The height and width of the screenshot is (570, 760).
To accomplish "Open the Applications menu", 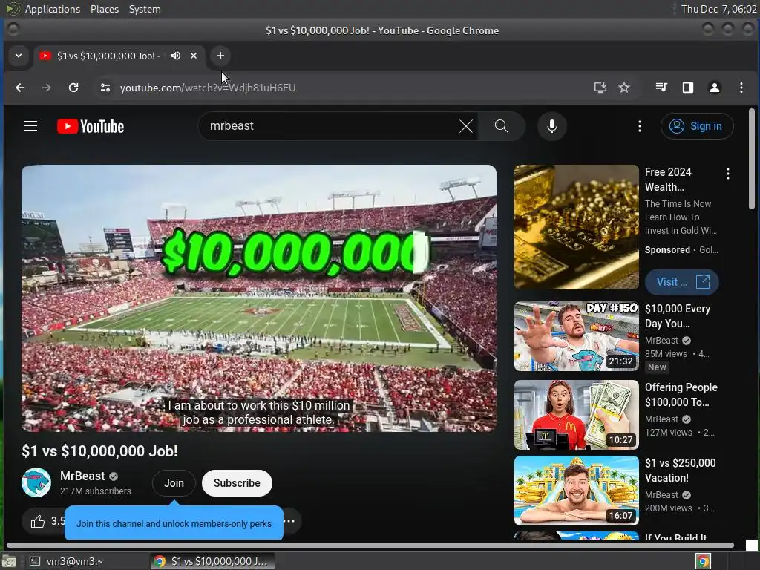I will click(x=53, y=9).
